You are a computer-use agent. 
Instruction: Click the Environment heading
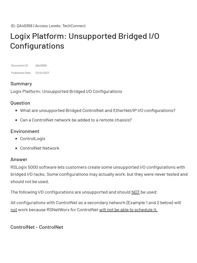(x=25, y=131)
